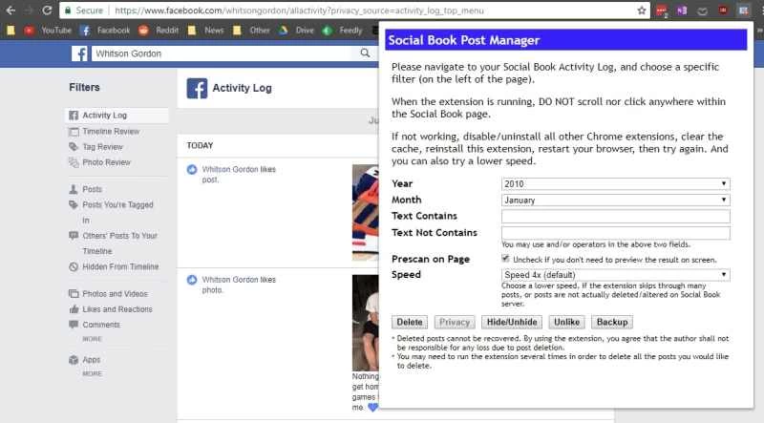Select Likes and Reactions filter
764x423 pixels.
click(x=117, y=309)
